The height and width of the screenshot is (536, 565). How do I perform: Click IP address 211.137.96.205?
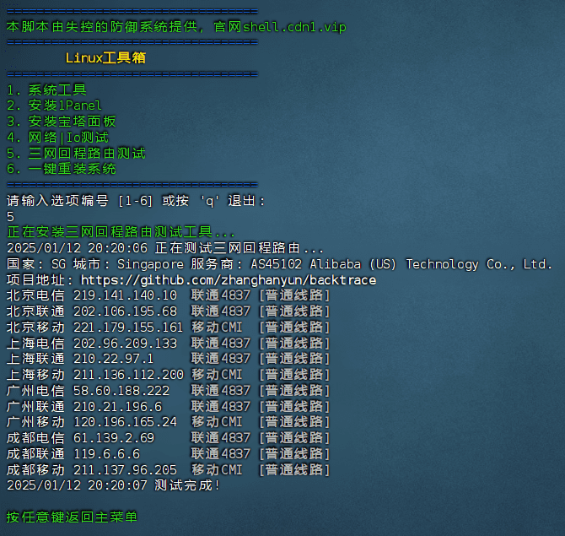pyautogui.click(x=125, y=470)
